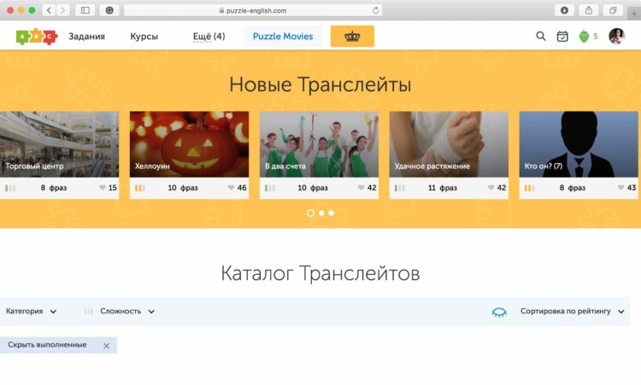Click the Новые Транслейты heading

320,85
